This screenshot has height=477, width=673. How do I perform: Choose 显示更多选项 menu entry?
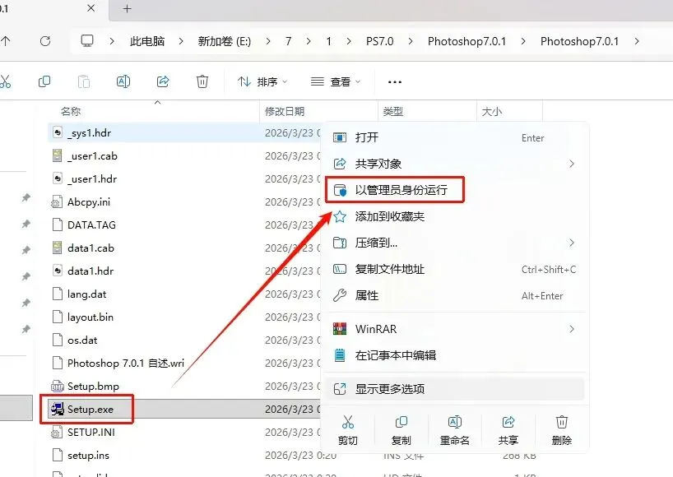(x=455, y=389)
